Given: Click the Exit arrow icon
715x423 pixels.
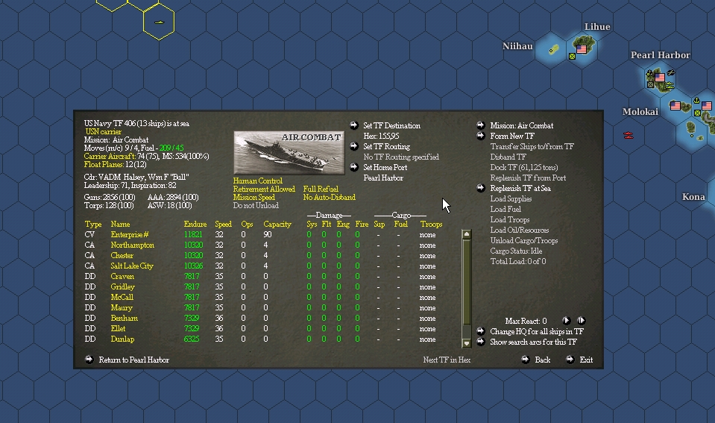Looking at the screenshot, I should coord(570,360).
